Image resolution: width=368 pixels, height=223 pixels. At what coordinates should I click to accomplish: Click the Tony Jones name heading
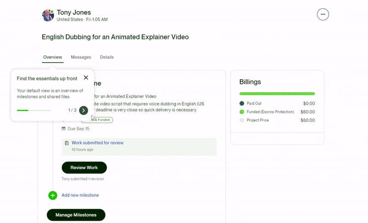[74, 12]
